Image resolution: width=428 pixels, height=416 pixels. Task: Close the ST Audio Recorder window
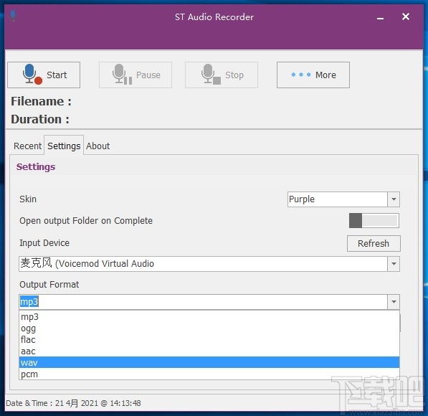click(406, 16)
